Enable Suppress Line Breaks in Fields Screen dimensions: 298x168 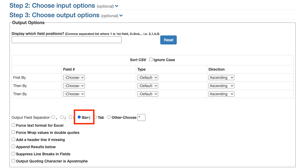coord(14,154)
